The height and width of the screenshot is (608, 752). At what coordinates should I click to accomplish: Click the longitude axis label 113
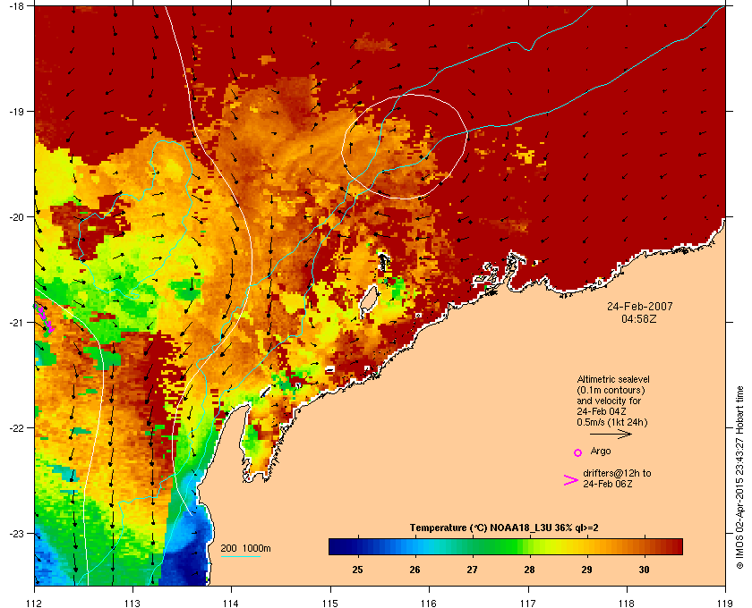(132, 604)
